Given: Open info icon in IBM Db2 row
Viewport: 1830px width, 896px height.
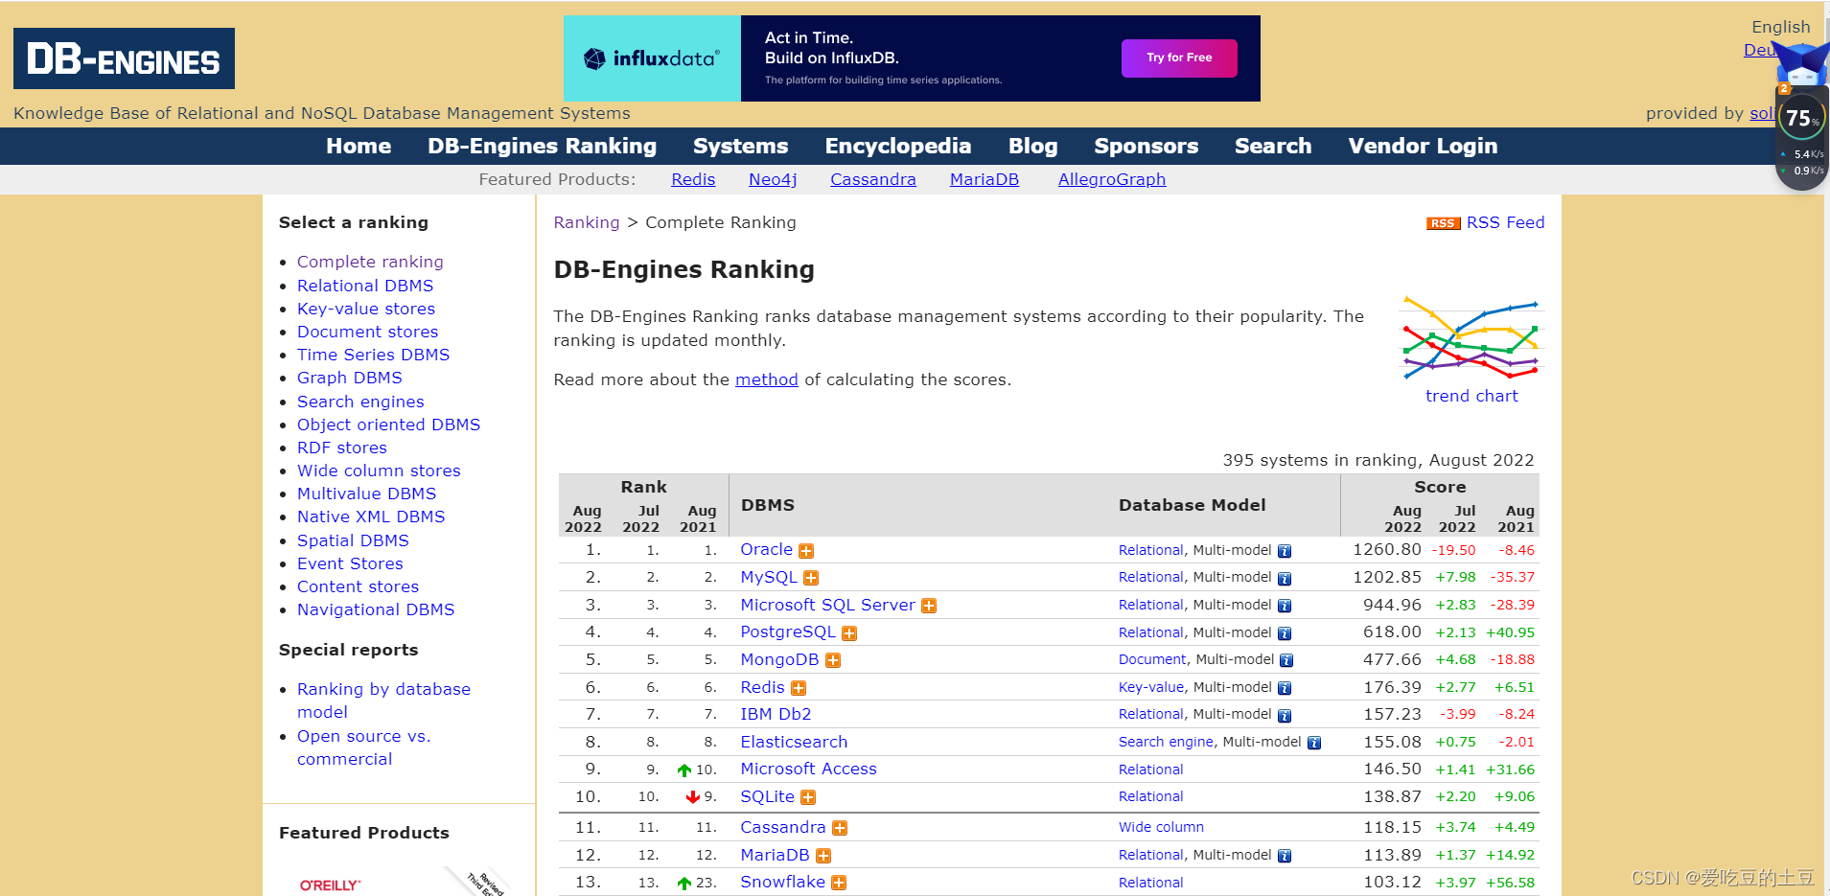Looking at the screenshot, I should click(x=1285, y=715).
